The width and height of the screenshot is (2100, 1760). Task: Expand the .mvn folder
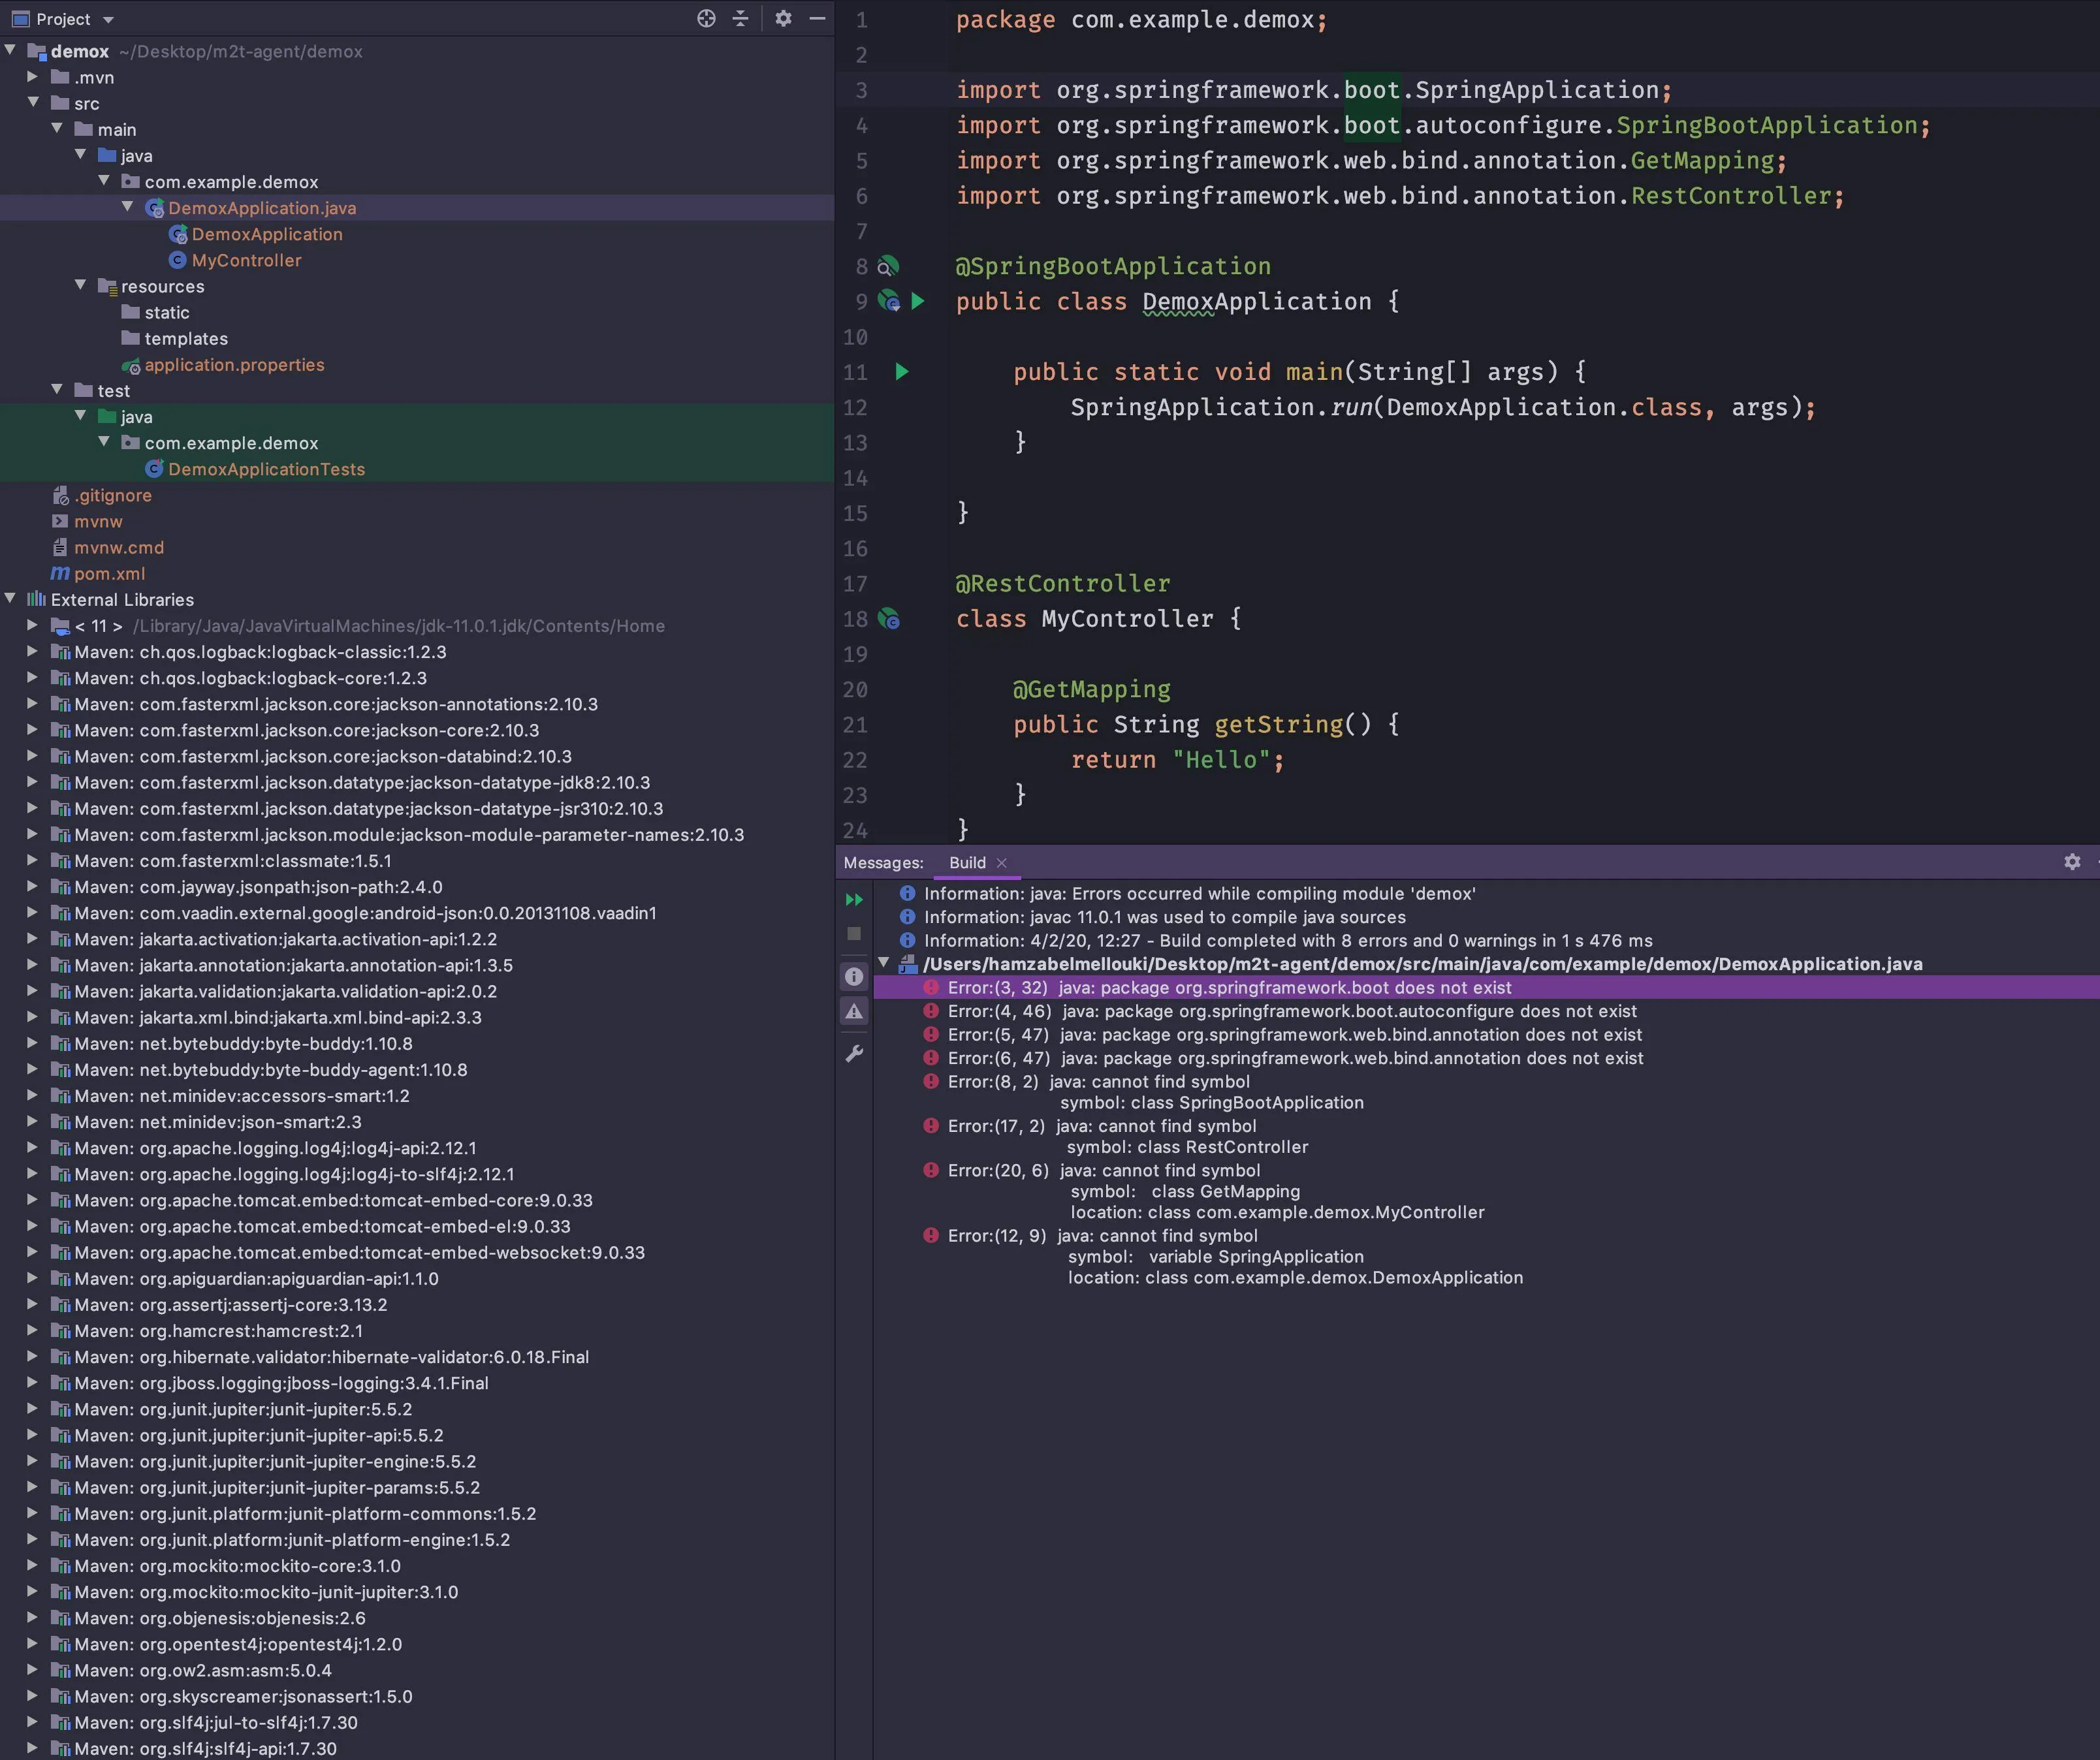pos(33,76)
